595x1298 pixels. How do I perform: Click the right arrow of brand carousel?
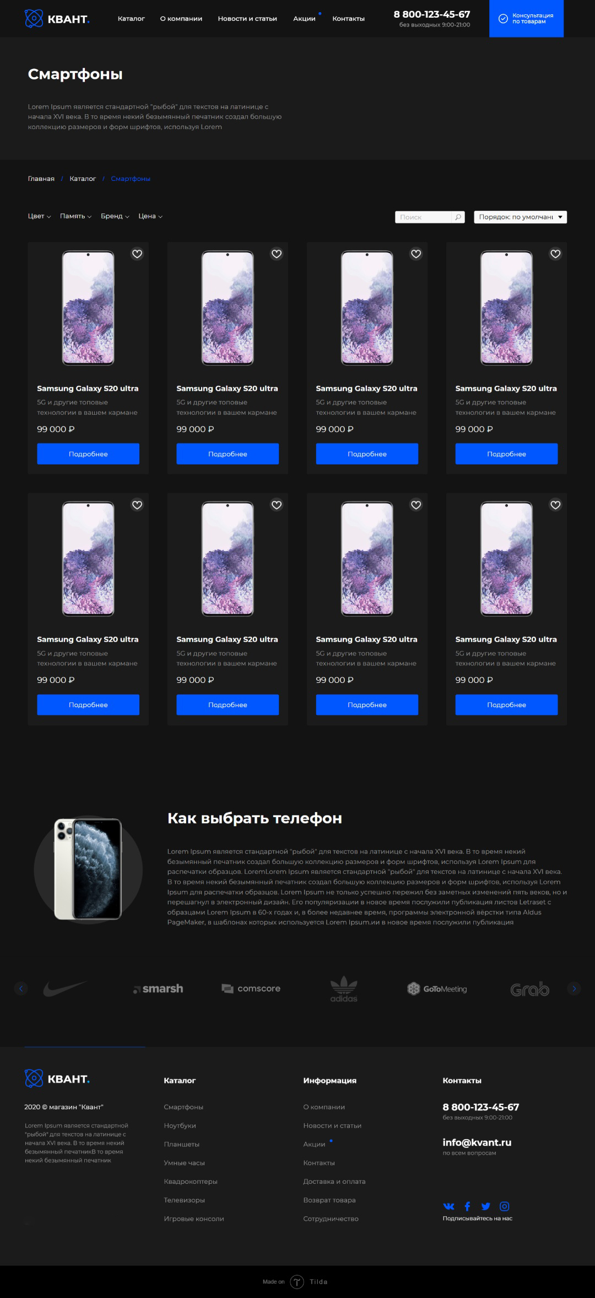point(574,989)
